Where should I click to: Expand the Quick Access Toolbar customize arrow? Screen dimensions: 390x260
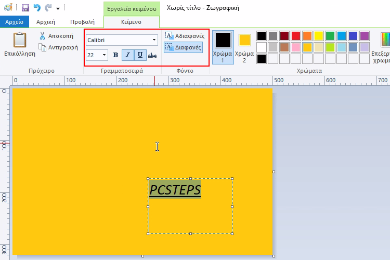[58, 8]
